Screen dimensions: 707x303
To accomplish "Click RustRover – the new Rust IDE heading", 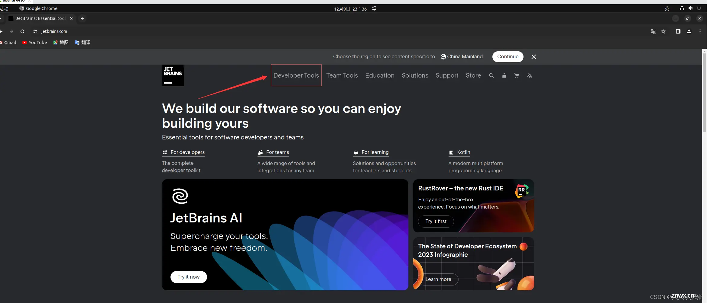I will (x=461, y=188).
